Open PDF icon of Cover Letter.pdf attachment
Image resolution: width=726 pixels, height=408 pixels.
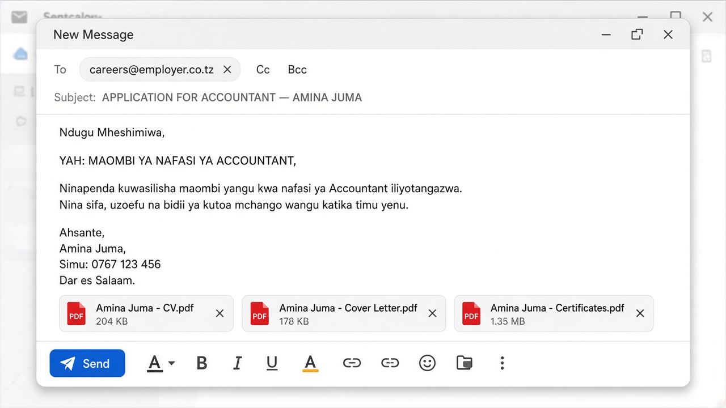(x=260, y=313)
